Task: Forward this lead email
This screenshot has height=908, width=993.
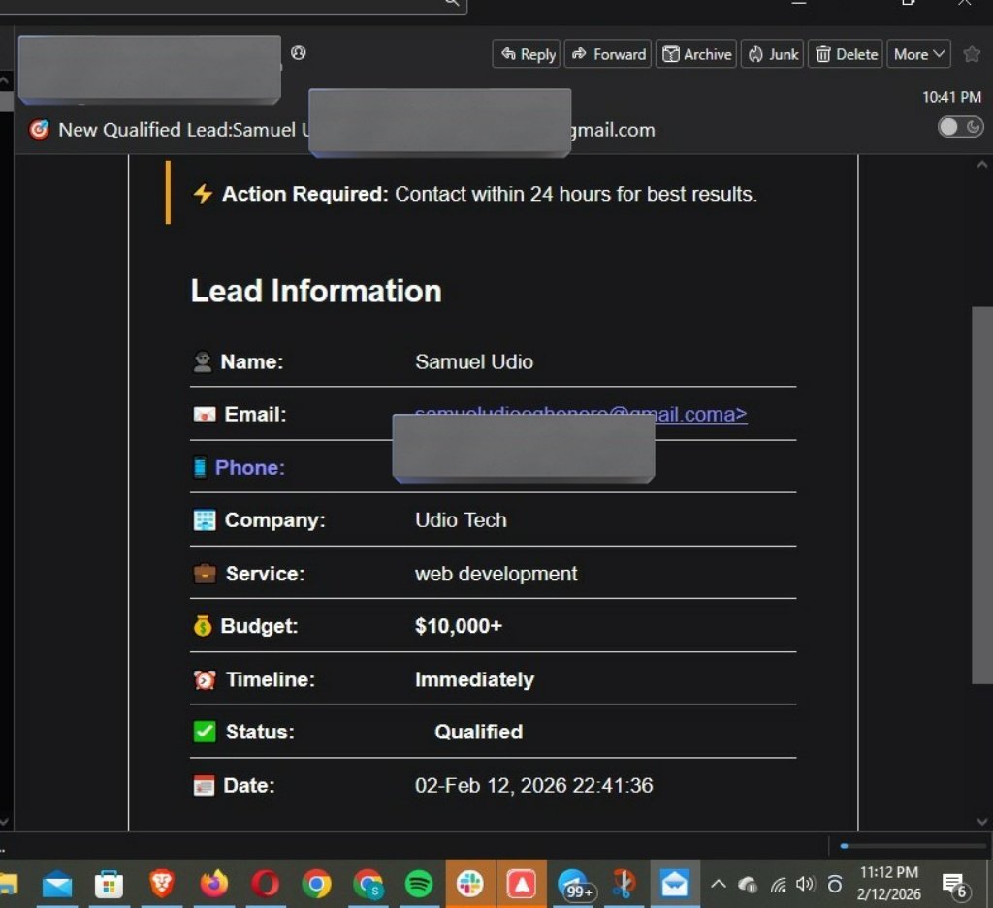Action: [607, 54]
